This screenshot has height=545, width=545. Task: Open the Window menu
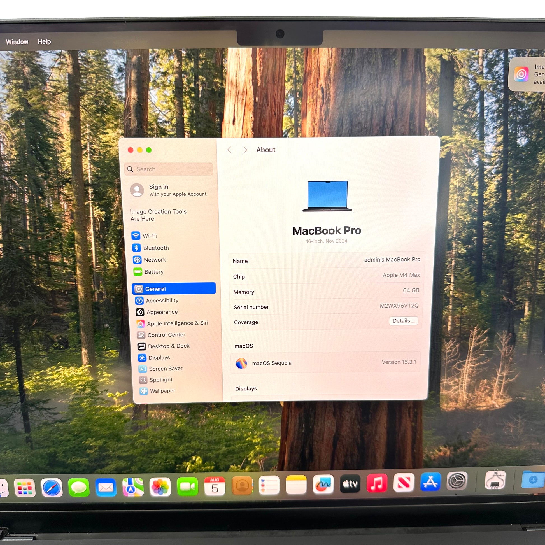coord(17,42)
